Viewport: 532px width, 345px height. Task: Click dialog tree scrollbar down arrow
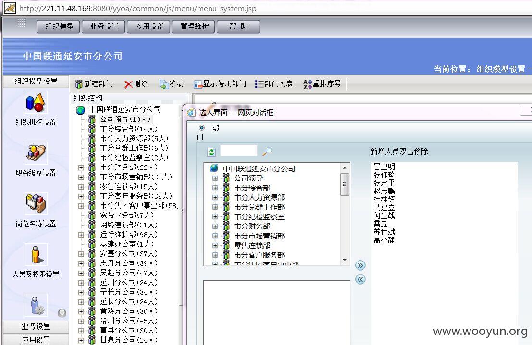[x=345, y=261]
